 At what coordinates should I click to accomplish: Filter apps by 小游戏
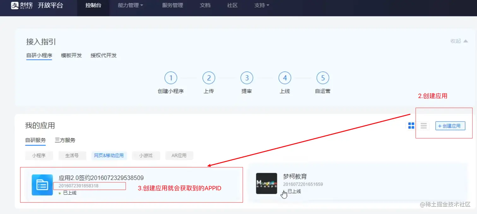point(146,155)
